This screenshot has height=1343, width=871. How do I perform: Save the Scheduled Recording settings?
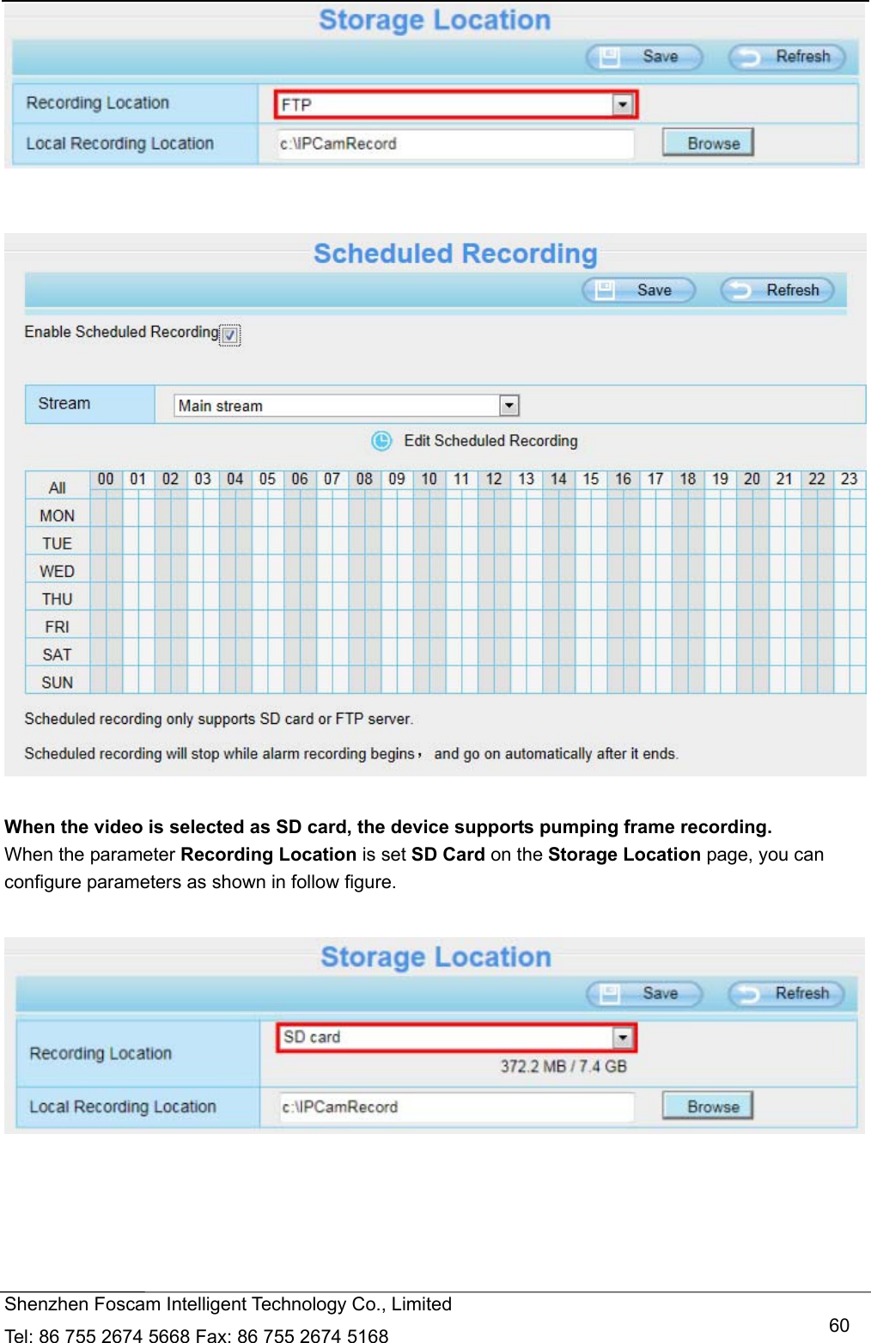pos(637,290)
